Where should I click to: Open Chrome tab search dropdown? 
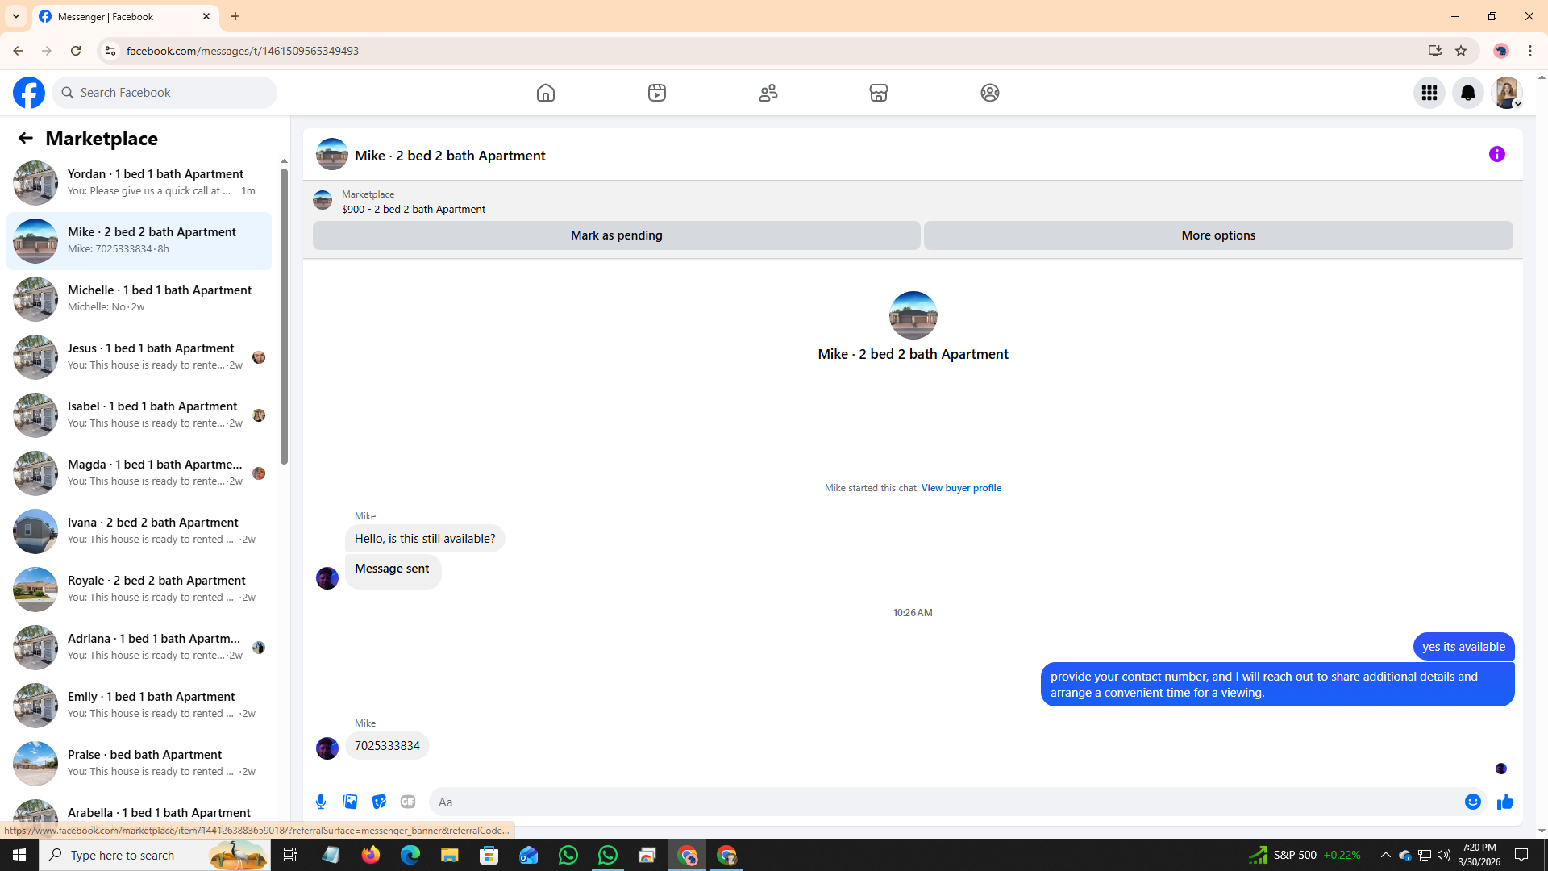coord(16,16)
